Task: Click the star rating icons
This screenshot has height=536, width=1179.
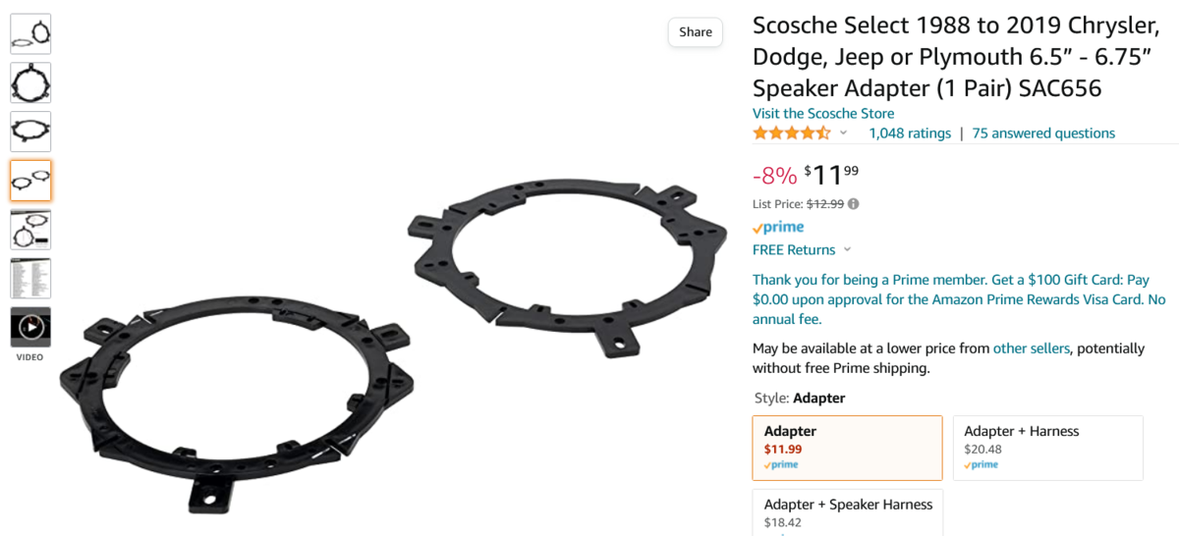Action: pos(791,134)
